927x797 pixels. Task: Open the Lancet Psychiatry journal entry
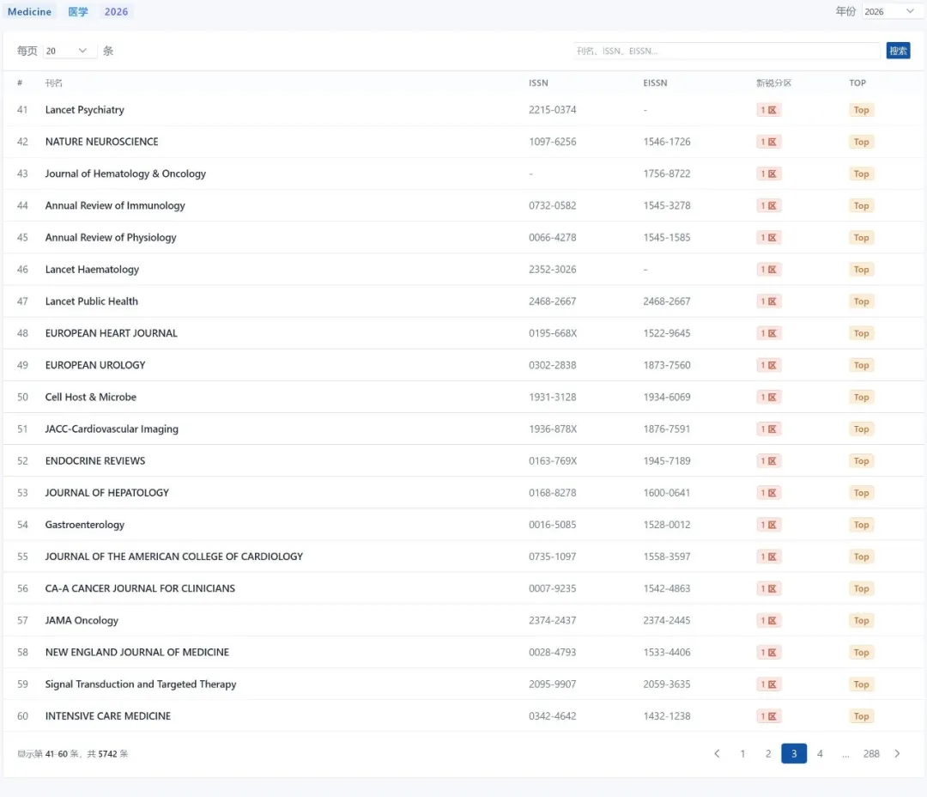coord(84,110)
